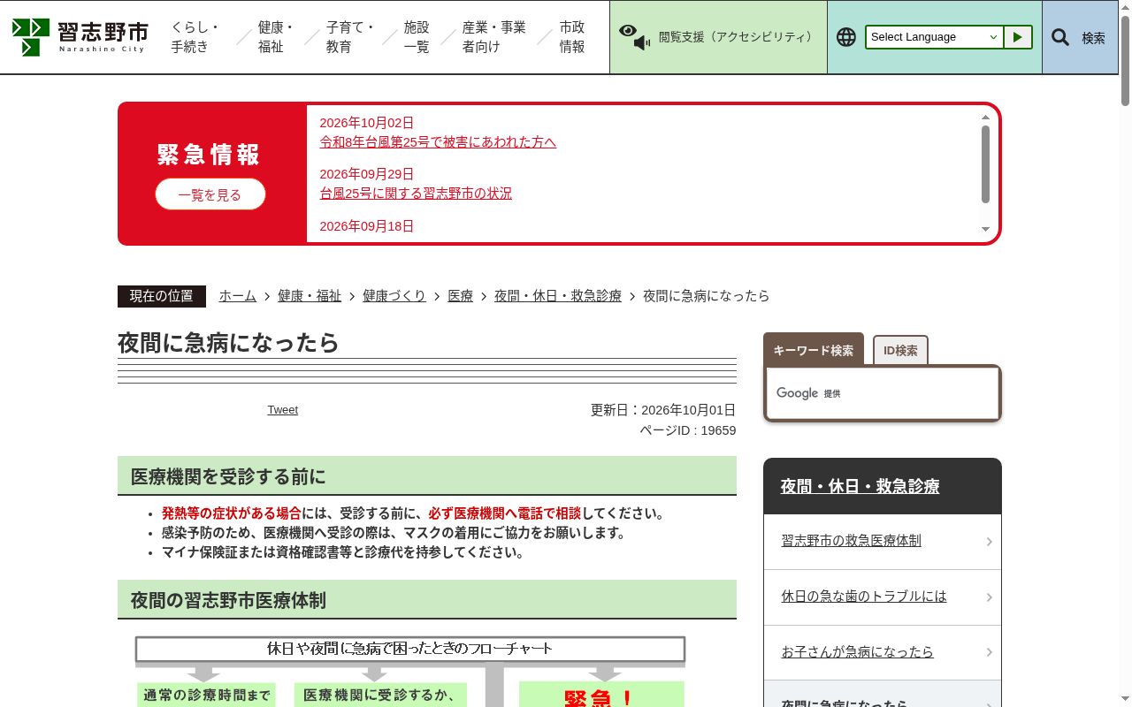This screenshot has height=707, width=1132.
Task: Open the 夜間・休日・救急診療 sidebar heading link
Action: [860, 487]
